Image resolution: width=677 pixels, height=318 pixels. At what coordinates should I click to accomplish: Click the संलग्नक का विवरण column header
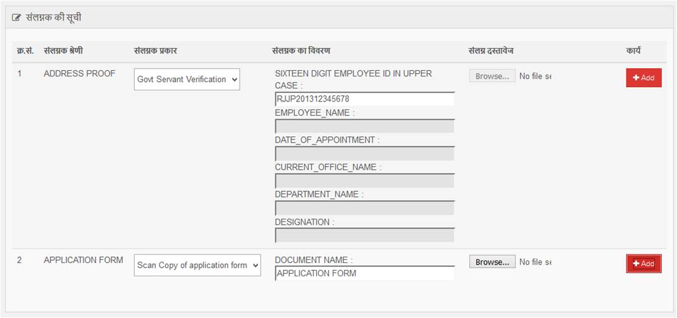pos(301,50)
